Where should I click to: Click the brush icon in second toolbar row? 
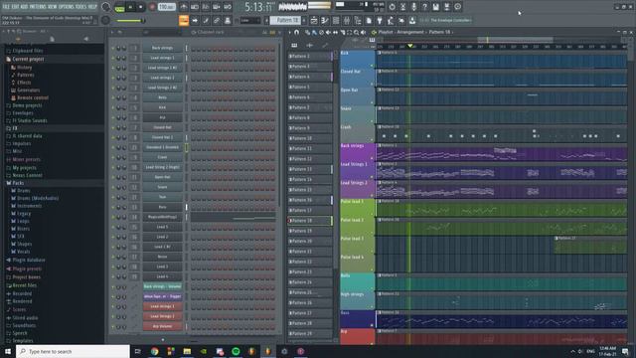[x=206, y=20]
